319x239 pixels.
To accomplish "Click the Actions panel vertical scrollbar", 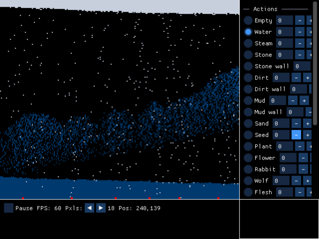I will click(315, 63).
